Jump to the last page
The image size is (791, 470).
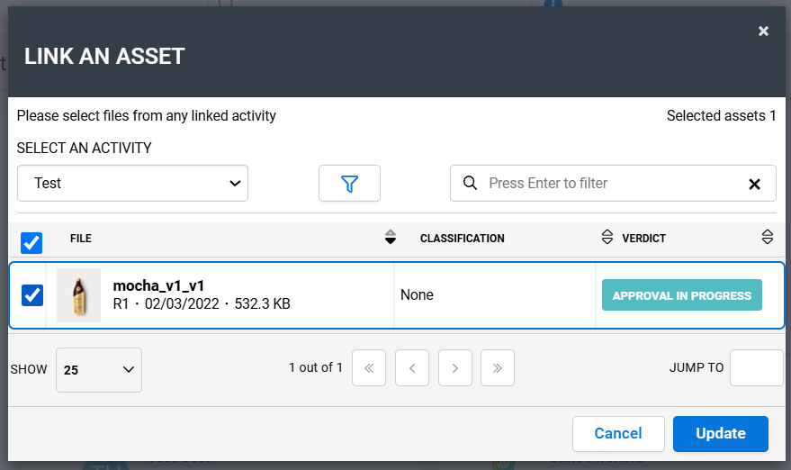(498, 368)
